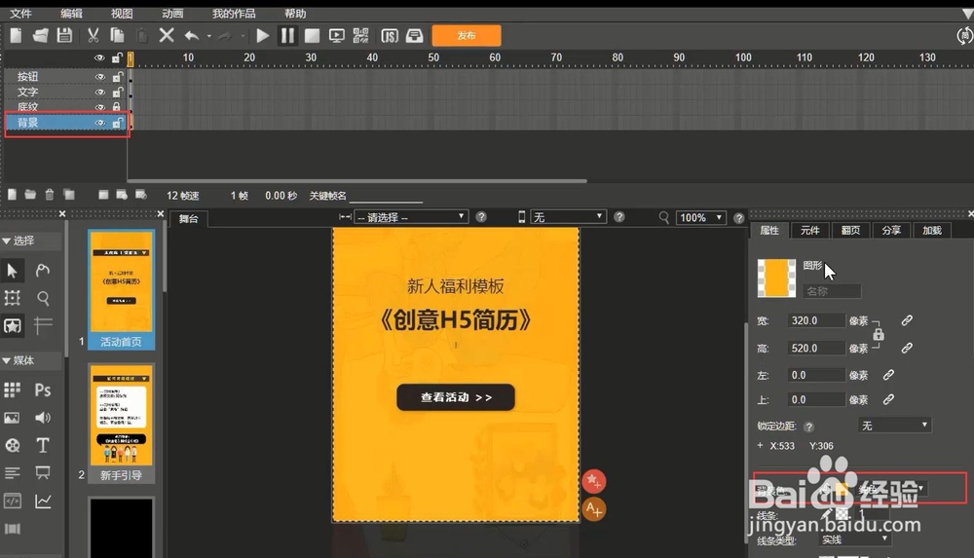This screenshot has width=974, height=558.
Task: Click the open file folder icon
Action: (40, 35)
